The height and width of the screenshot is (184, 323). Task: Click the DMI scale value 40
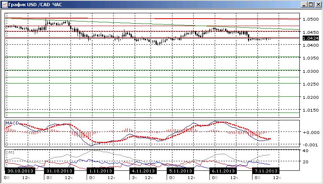(x=306, y=151)
